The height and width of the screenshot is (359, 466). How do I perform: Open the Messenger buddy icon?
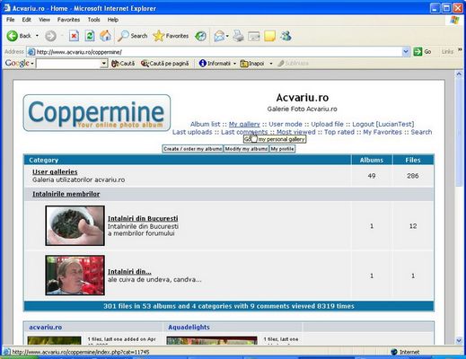pyautogui.click(x=286, y=36)
